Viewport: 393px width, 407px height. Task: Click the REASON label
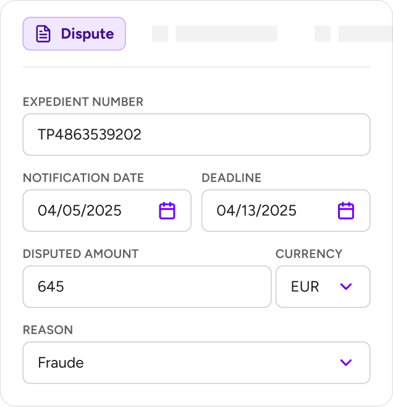click(48, 330)
